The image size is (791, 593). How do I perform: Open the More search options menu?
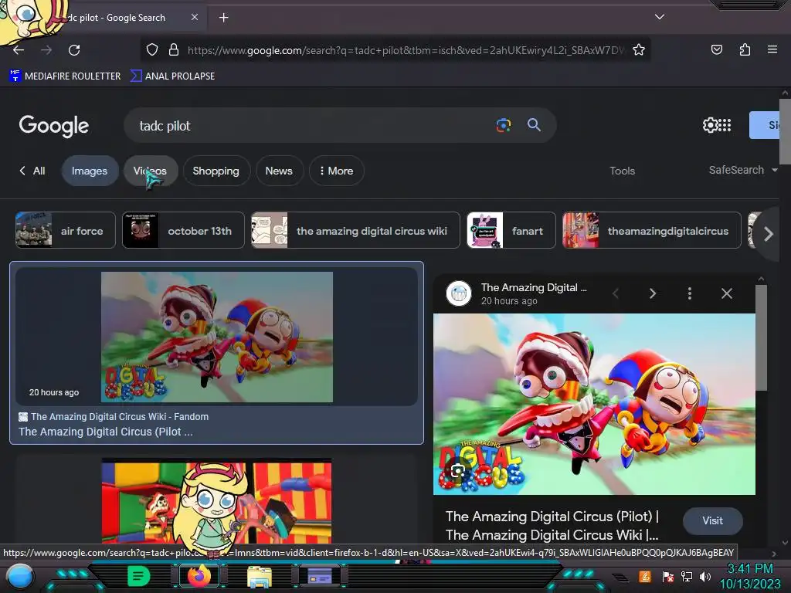click(x=337, y=171)
